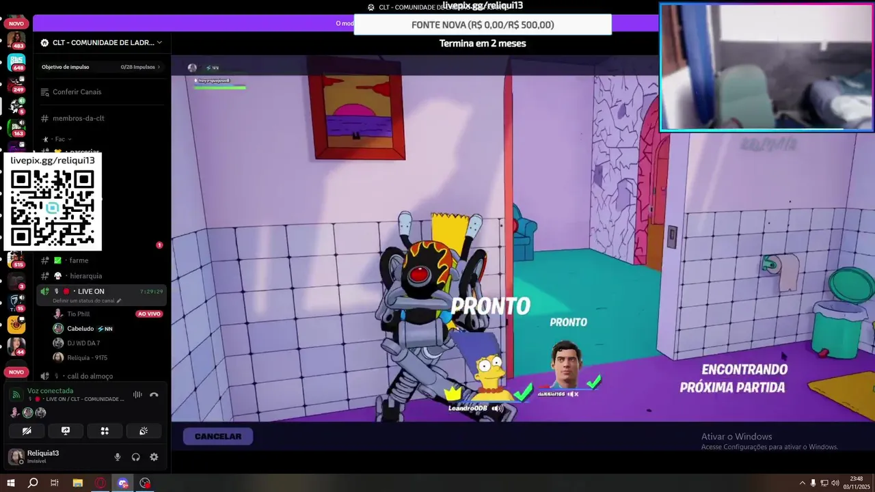Viewport: 875px width, 492px height.
Task: Open Task View on the taskbar
Action: [55, 483]
